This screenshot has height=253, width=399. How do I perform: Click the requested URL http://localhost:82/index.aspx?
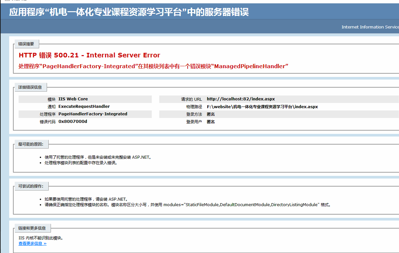(241, 99)
